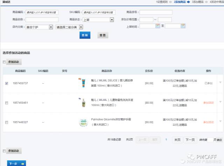
Task: Go to step 3 添加赠品
Action: [x=197, y=2]
